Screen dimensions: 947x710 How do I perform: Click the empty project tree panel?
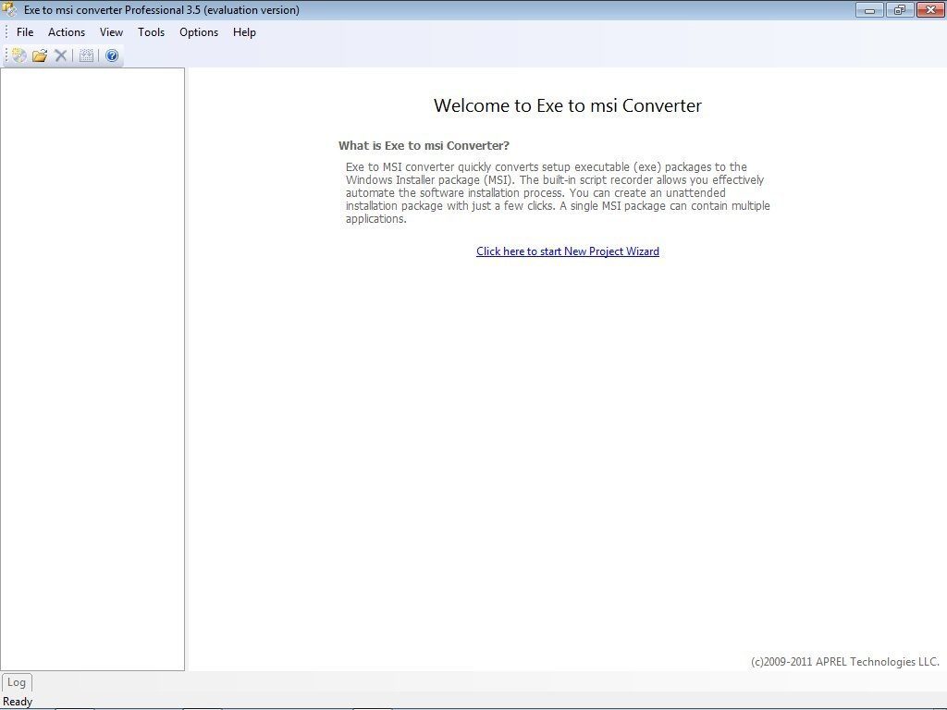pyautogui.click(x=92, y=369)
